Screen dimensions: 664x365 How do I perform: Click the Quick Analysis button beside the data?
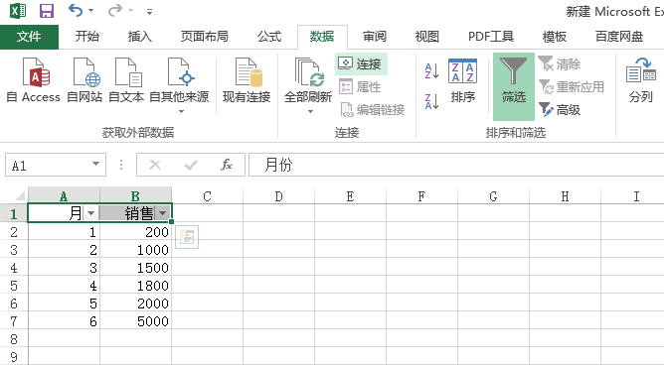tap(187, 237)
